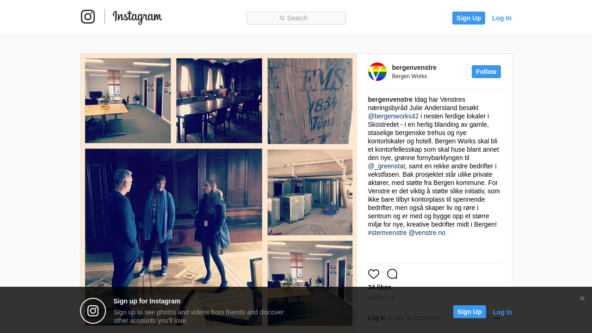Open the @_greenstat mention link

[387, 166]
